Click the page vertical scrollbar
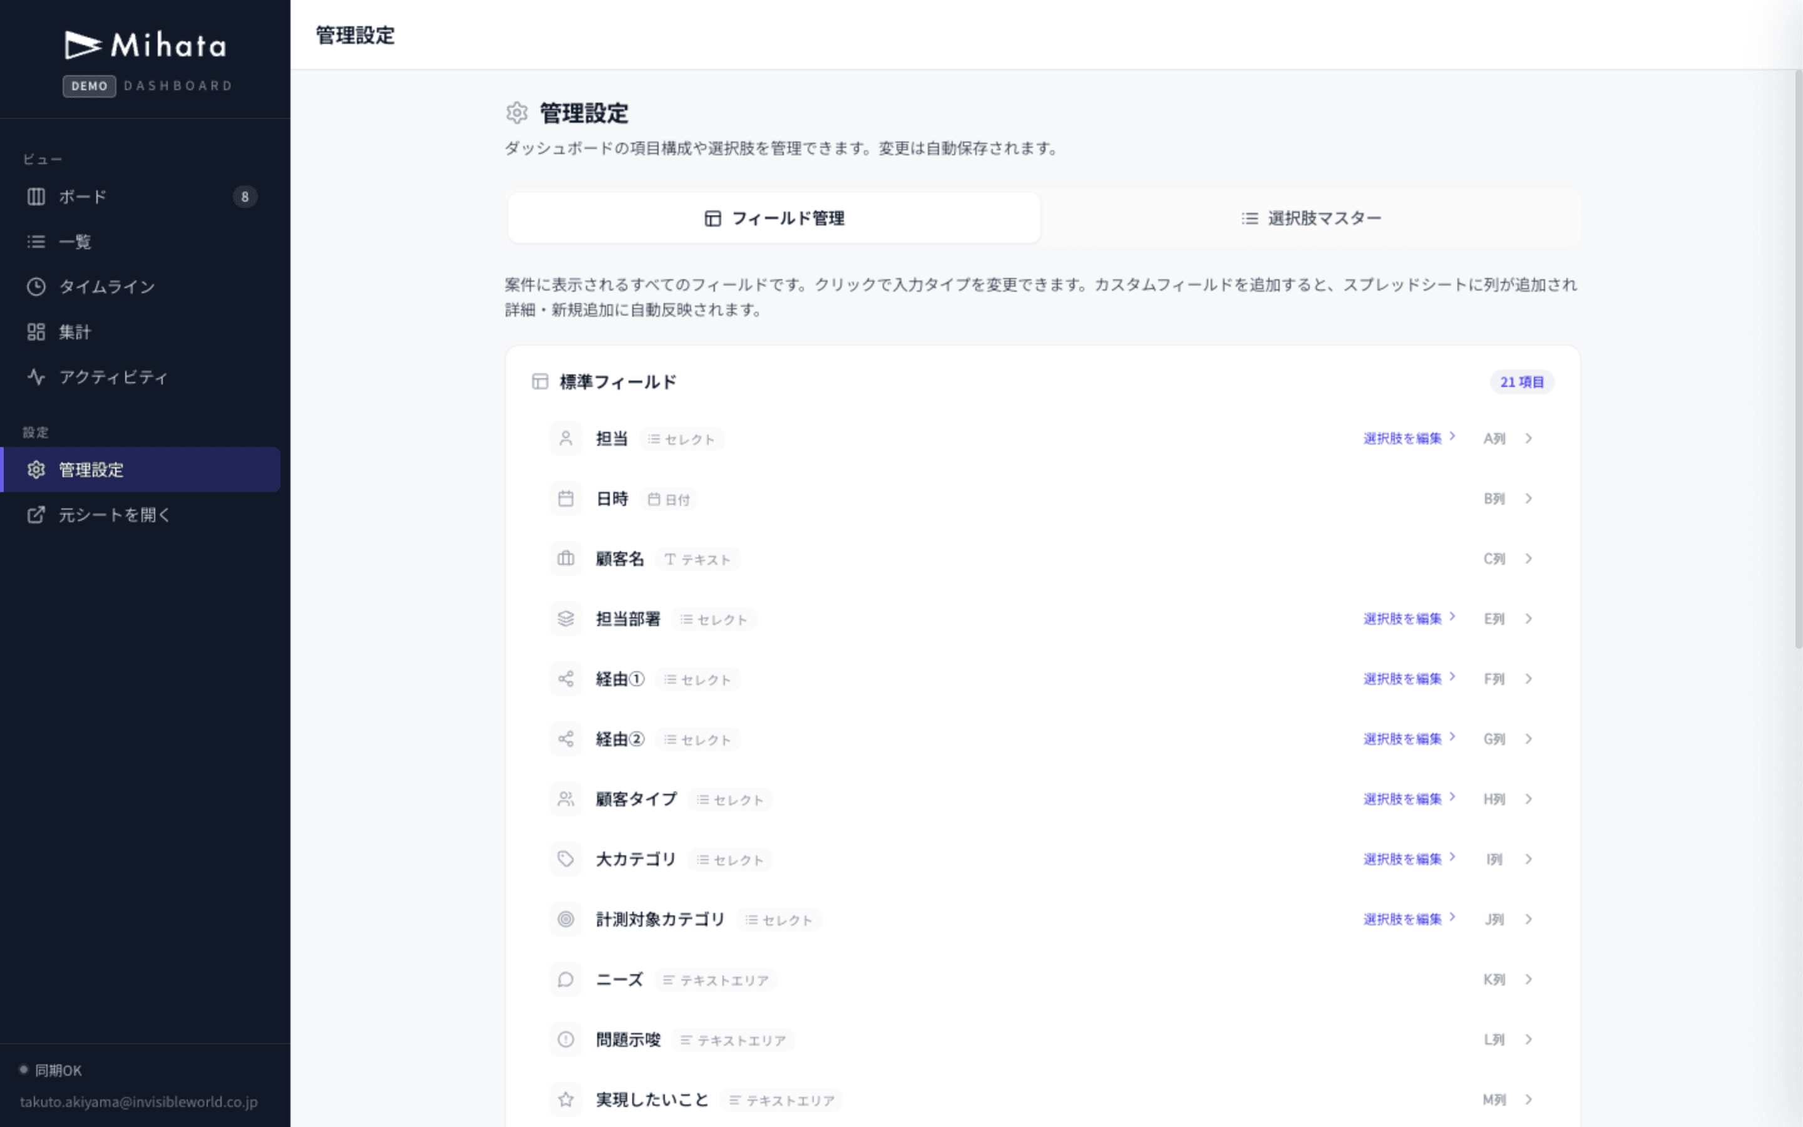This screenshot has height=1127, width=1803. click(x=1798, y=360)
